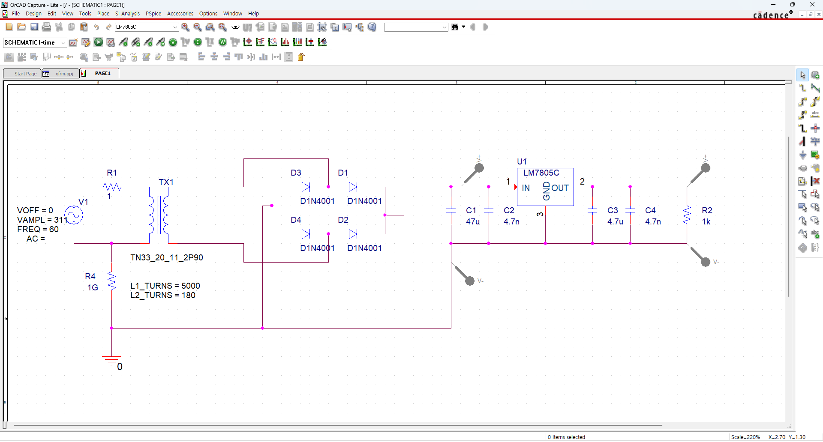Click the Save document icon
The height and width of the screenshot is (442, 823).
point(34,27)
